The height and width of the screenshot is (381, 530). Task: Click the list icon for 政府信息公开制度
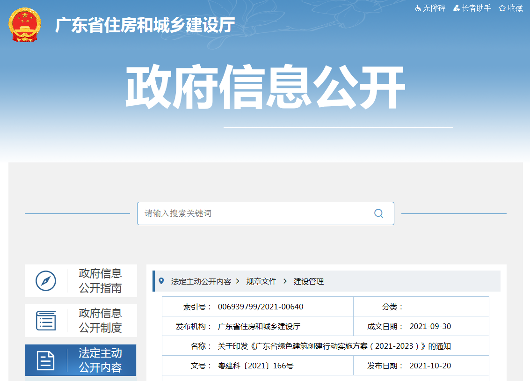coord(46,321)
